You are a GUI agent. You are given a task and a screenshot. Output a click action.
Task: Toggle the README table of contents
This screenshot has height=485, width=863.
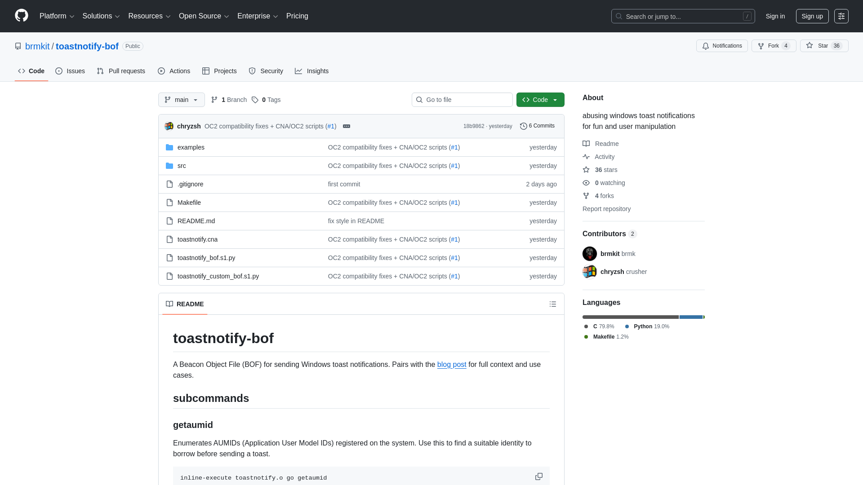(x=553, y=304)
